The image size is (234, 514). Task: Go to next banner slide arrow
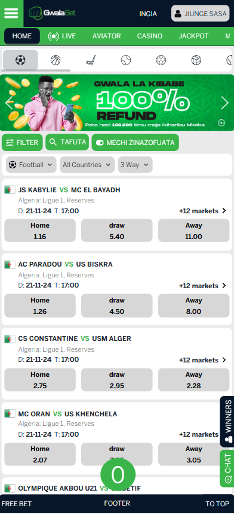coord(225,103)
